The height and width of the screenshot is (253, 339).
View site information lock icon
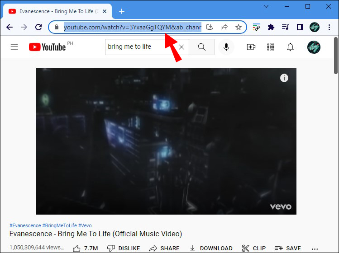click(x=57, y=27)
